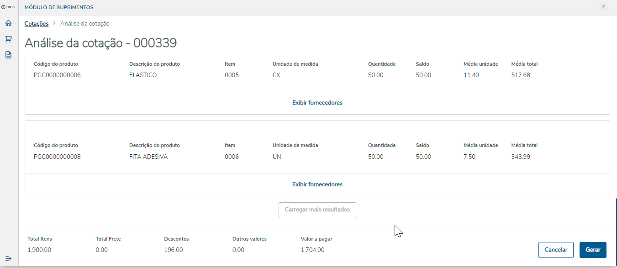Image resolution: width=617 pixels, height=268 pixels.
Task: Select product code PGC0000000008
Action: [57, 157]
